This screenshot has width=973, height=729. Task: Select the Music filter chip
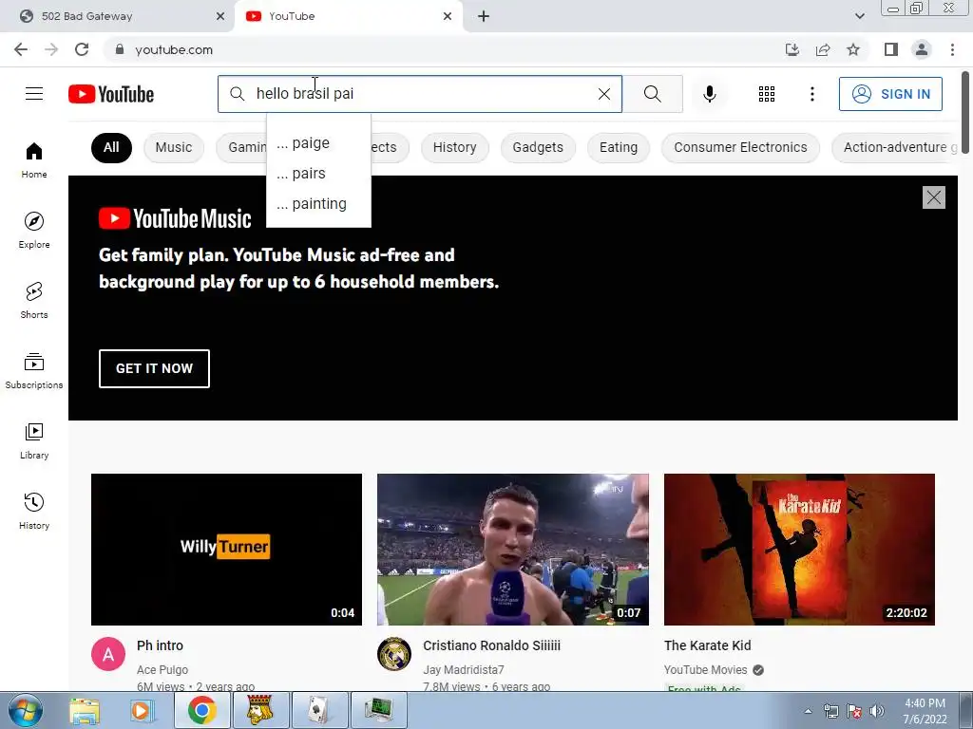174,147
